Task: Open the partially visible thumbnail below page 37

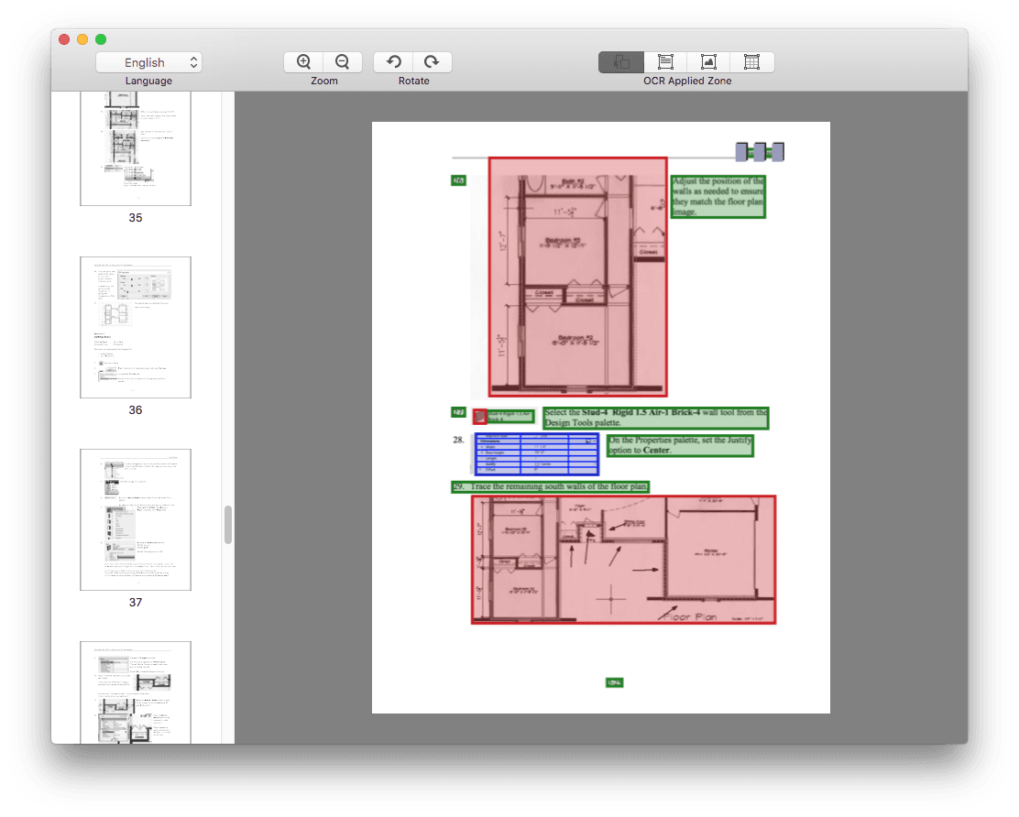Action: [x=136, y=692]
